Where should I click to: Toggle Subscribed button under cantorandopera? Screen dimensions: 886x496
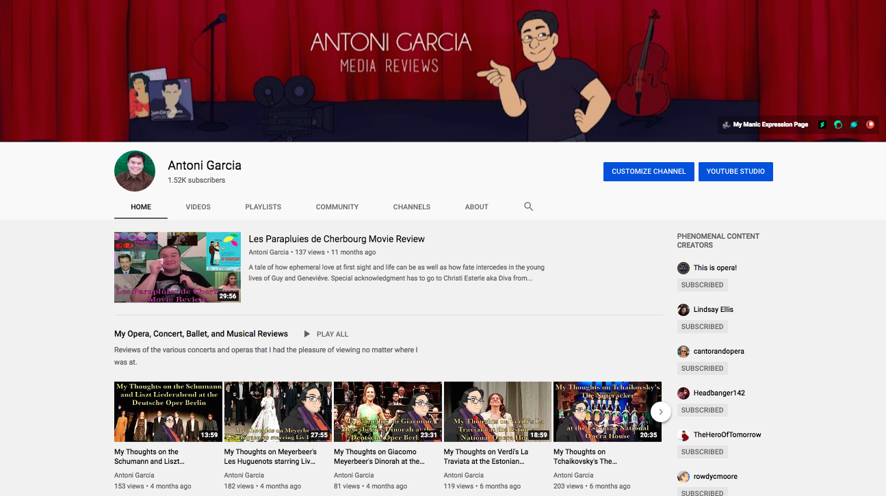click(x=702, y=368)
